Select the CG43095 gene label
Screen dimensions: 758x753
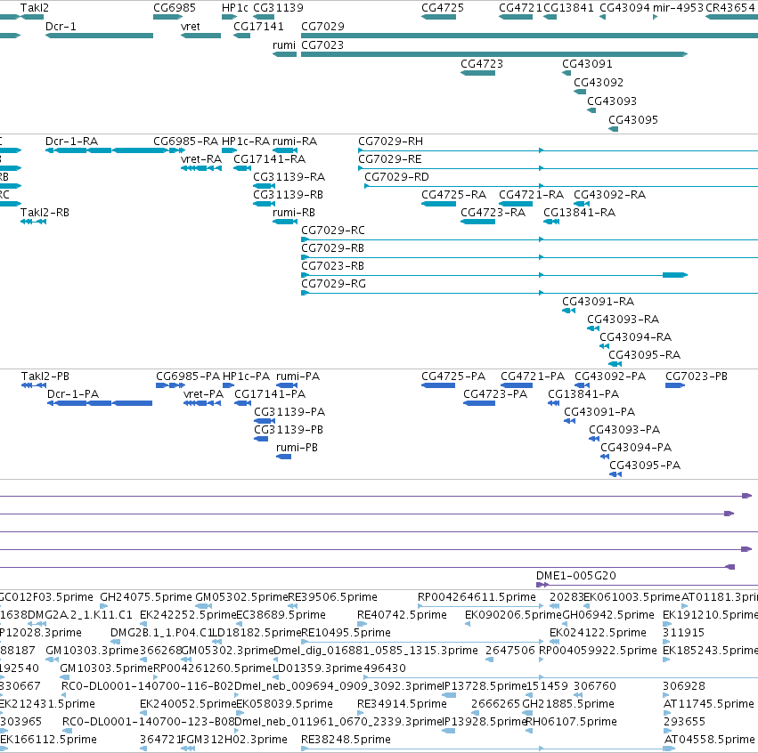[x=632, y=120]
